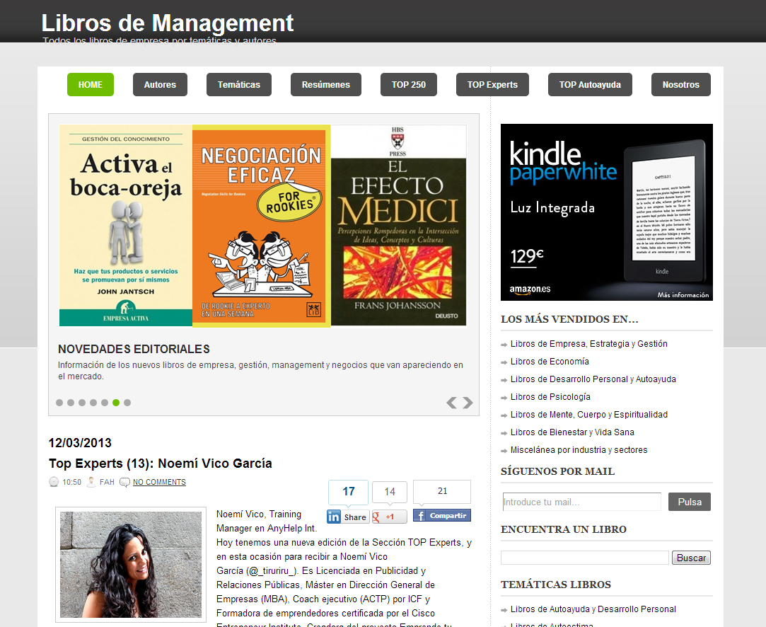Select the last slider pagination dot

(127, 403)
